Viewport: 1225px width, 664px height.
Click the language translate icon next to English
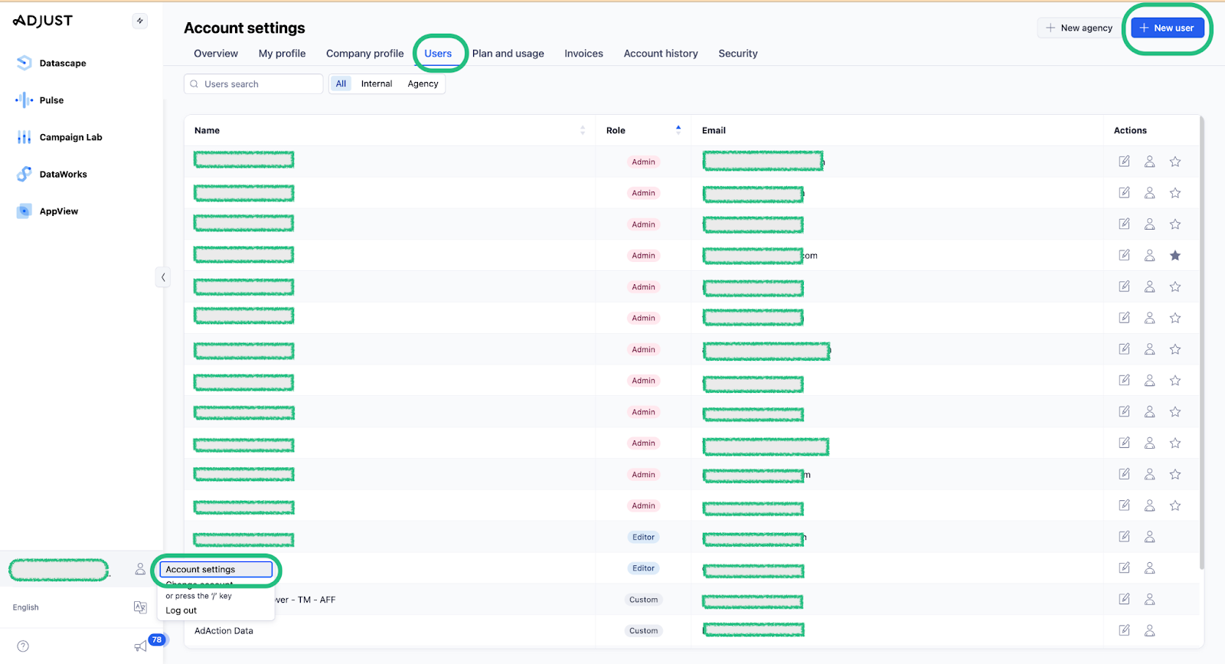[x=140, y=607]
